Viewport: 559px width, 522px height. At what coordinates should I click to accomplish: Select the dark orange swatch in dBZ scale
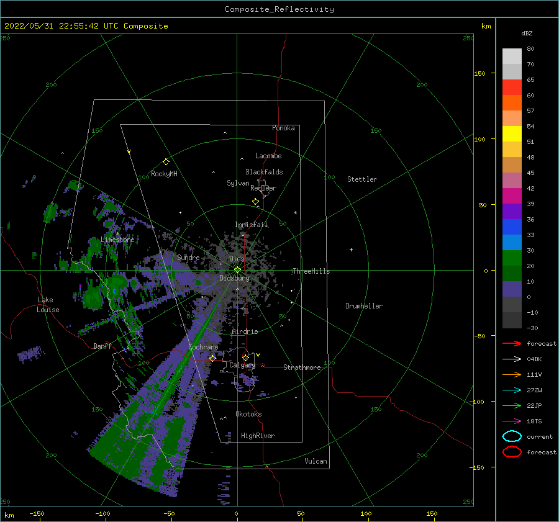tap(512, 103)
